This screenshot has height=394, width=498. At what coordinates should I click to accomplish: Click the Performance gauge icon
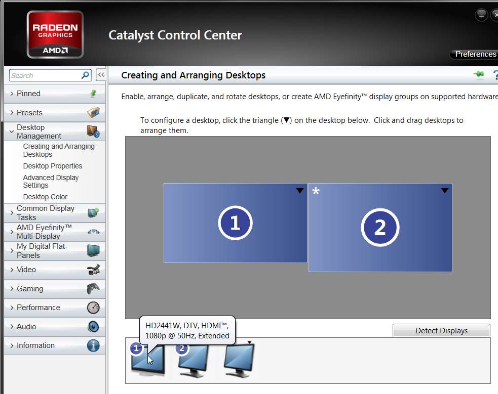(93, 308)
